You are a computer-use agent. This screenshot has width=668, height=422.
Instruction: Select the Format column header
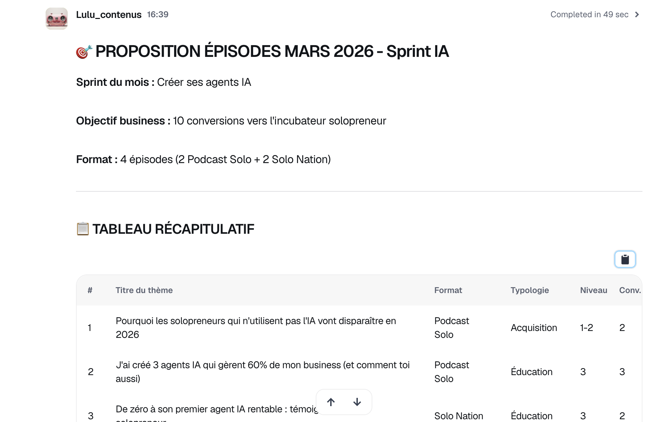448,290
